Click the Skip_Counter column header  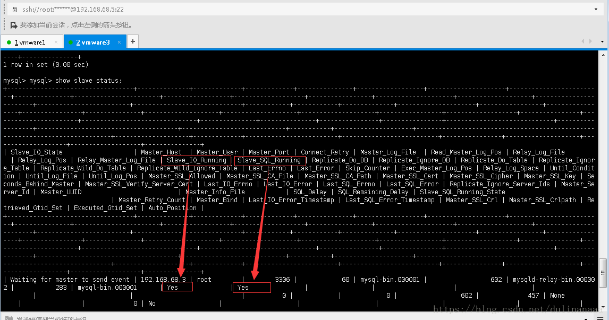[x=368, y=168]
